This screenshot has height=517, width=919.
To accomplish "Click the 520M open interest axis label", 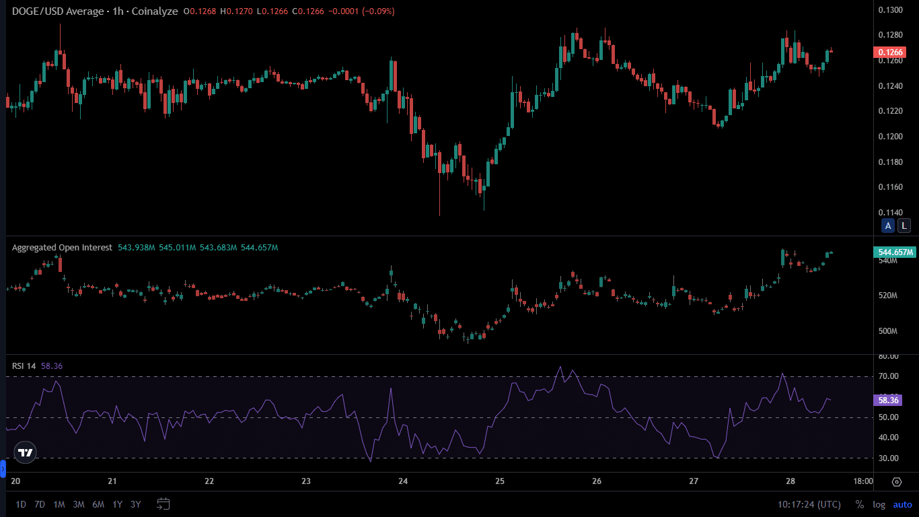I will [x=888, y=296].
